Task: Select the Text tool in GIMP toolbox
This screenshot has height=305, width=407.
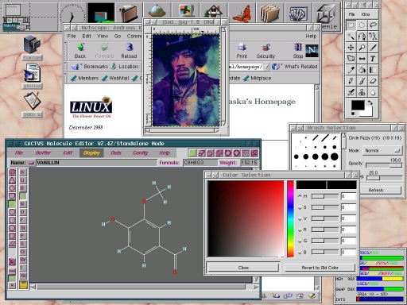Action: 373,59
